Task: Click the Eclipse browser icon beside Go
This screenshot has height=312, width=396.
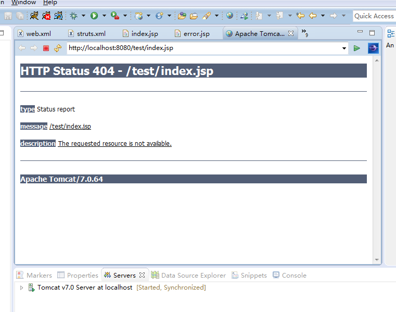Action: pyautogui.click(x=373, y=48)
